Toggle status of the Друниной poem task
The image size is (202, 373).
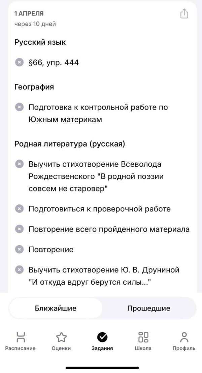click(x=19, y=270)
